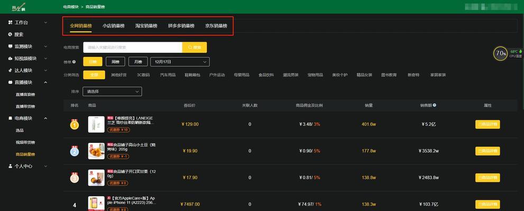Open the iPhone 11 product thumbnail

(x=96, y=203)
